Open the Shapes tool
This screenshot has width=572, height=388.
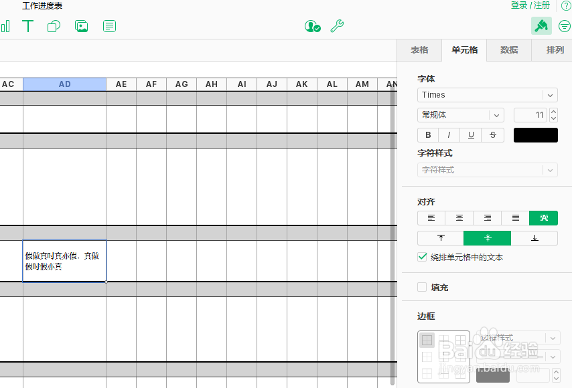click(54, 26)
